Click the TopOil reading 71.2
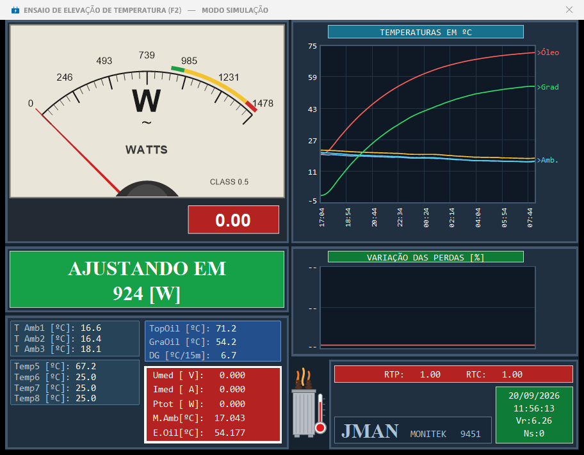Image resolution: width=584 pixels, height=455 pixels. tap(226, 329)
